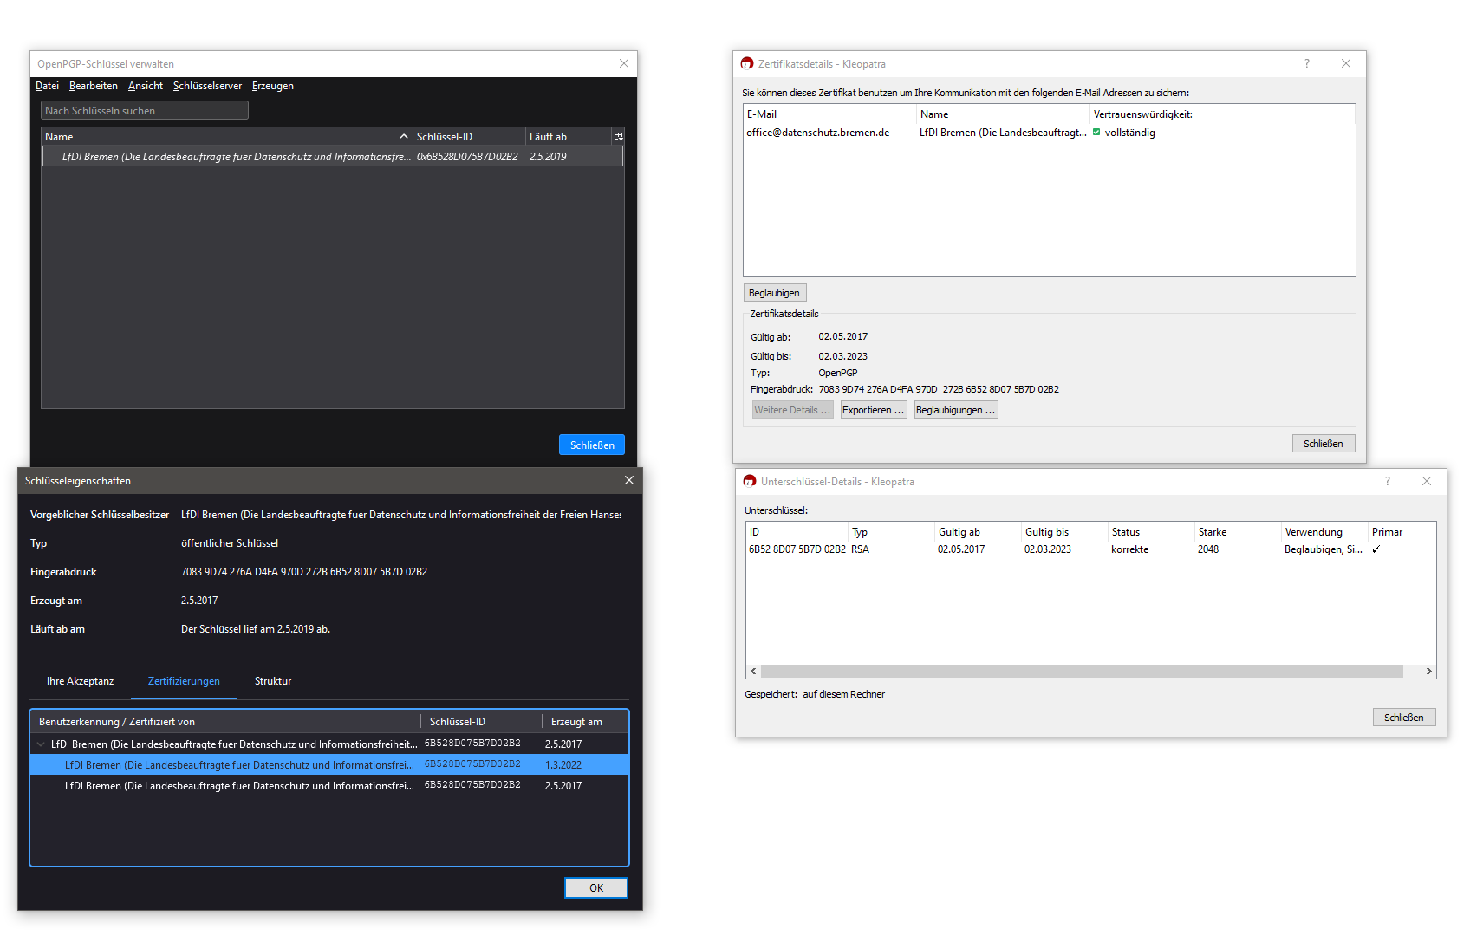
Task: Select subkey row 6B52 8D07 5B7D 02B2
Action: pyautogui.click(x=1090, y=549)
